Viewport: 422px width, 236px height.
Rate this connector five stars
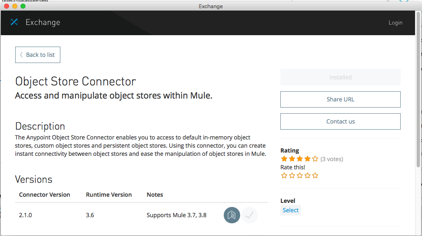315,175
